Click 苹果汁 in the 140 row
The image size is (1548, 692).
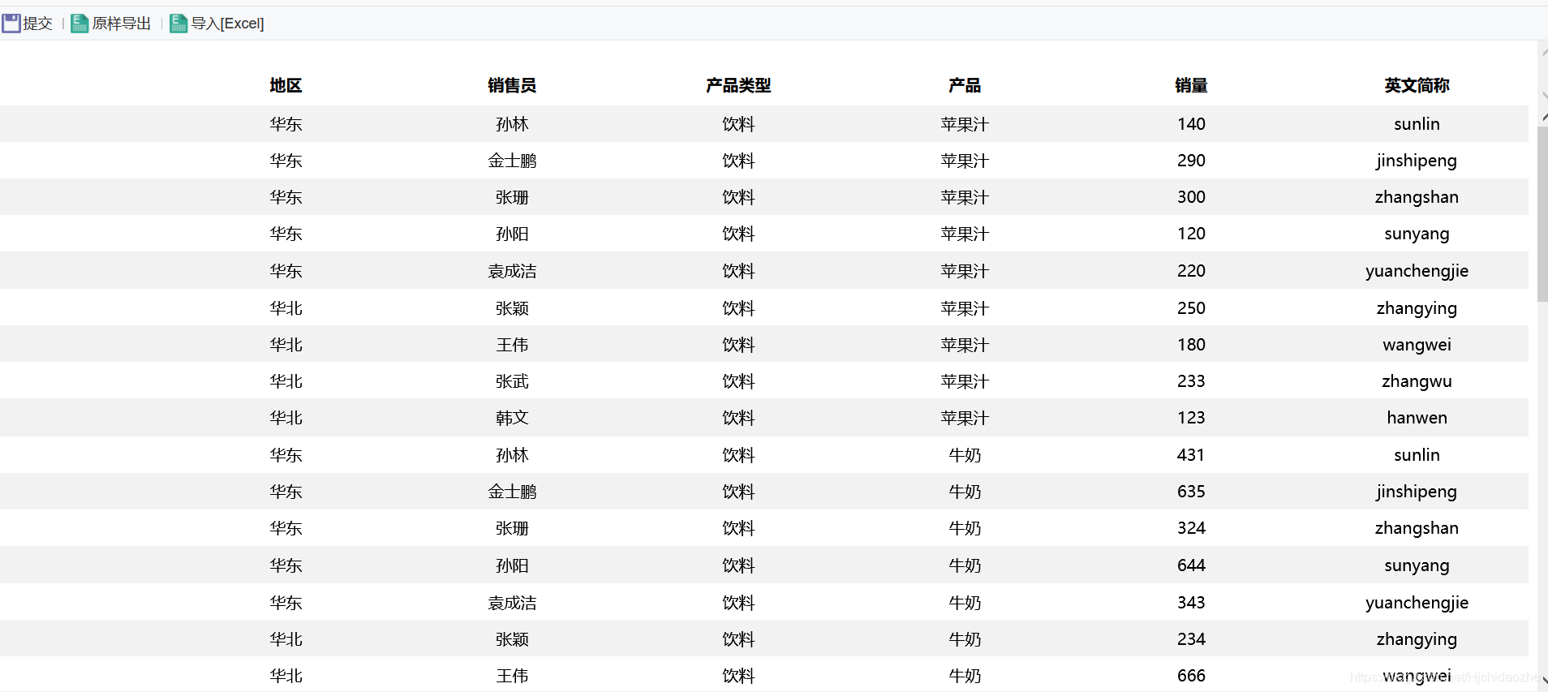(x=965, y=124)
